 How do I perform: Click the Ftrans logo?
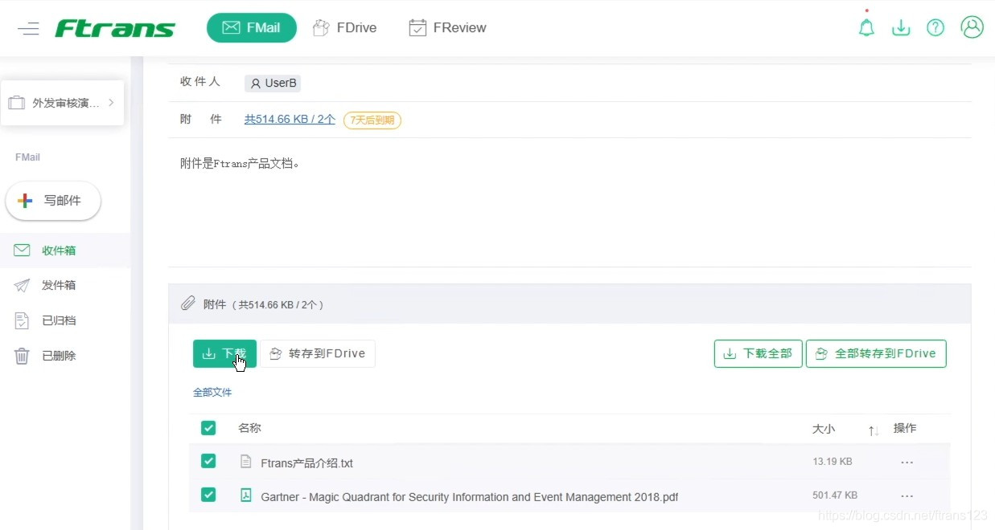(x=115, y=29)
